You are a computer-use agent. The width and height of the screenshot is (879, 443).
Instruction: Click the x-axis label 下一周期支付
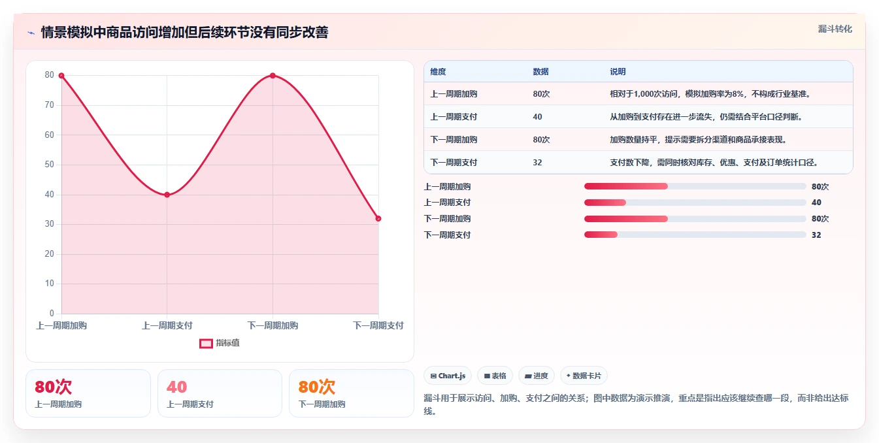pos(378,325)
